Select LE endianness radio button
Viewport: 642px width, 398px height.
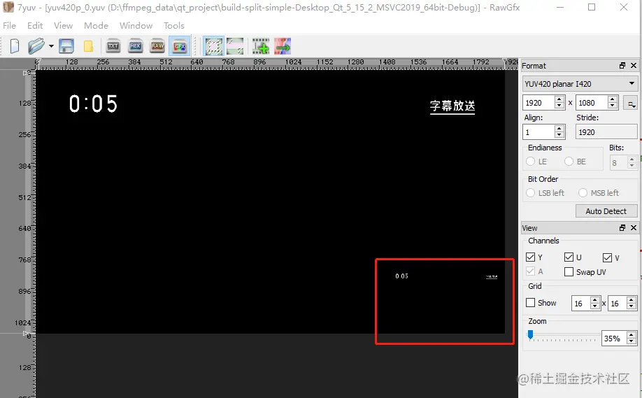(531, 162)
